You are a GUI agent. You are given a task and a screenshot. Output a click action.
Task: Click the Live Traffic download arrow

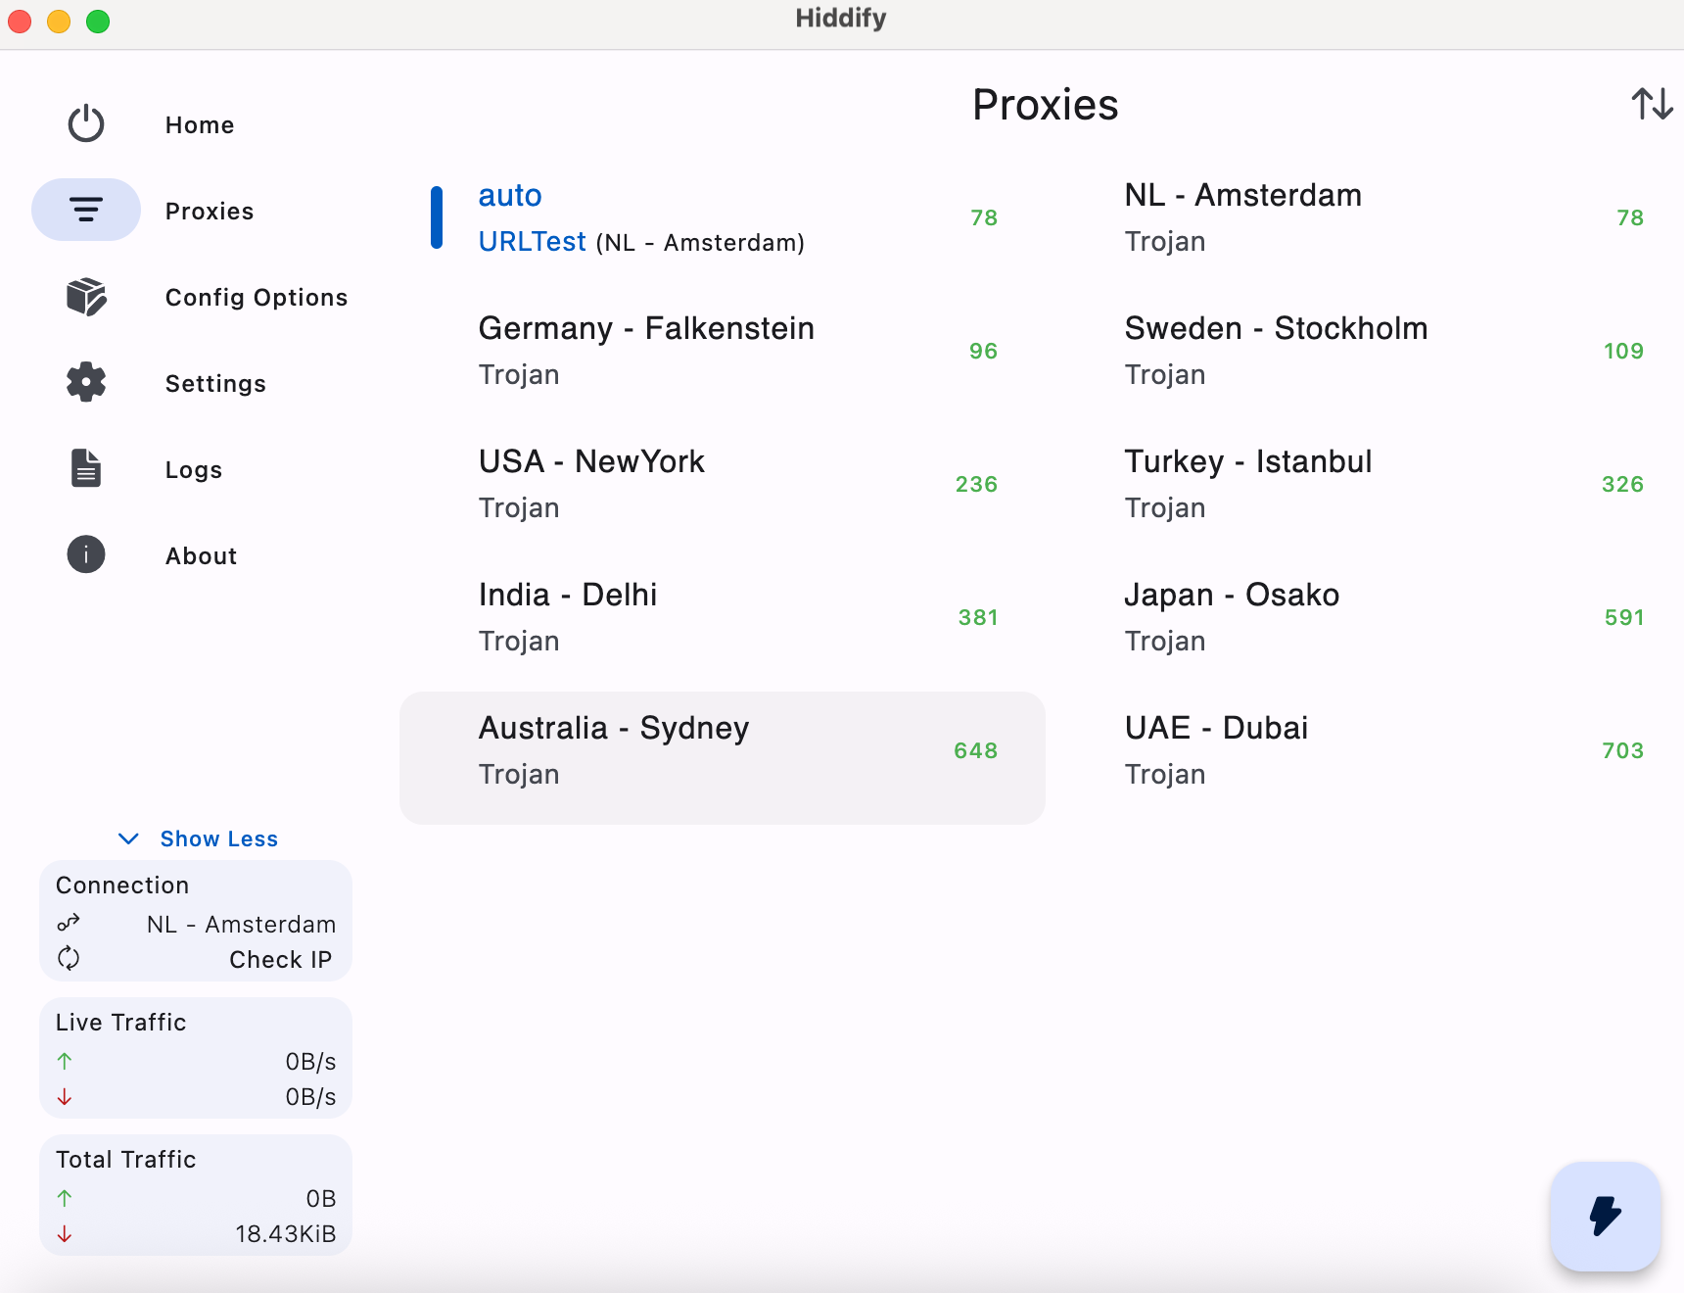[x=65, y=1097]
